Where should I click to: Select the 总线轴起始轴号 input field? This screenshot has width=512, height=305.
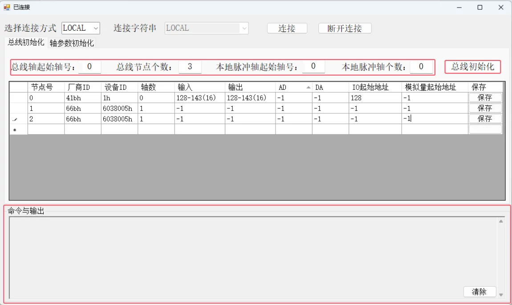[90, 67]
